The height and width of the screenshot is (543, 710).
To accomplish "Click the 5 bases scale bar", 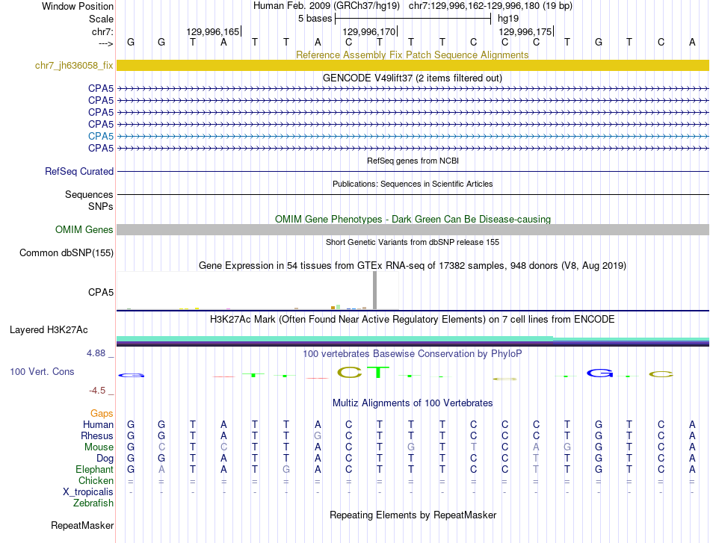I will coord(413,19).
